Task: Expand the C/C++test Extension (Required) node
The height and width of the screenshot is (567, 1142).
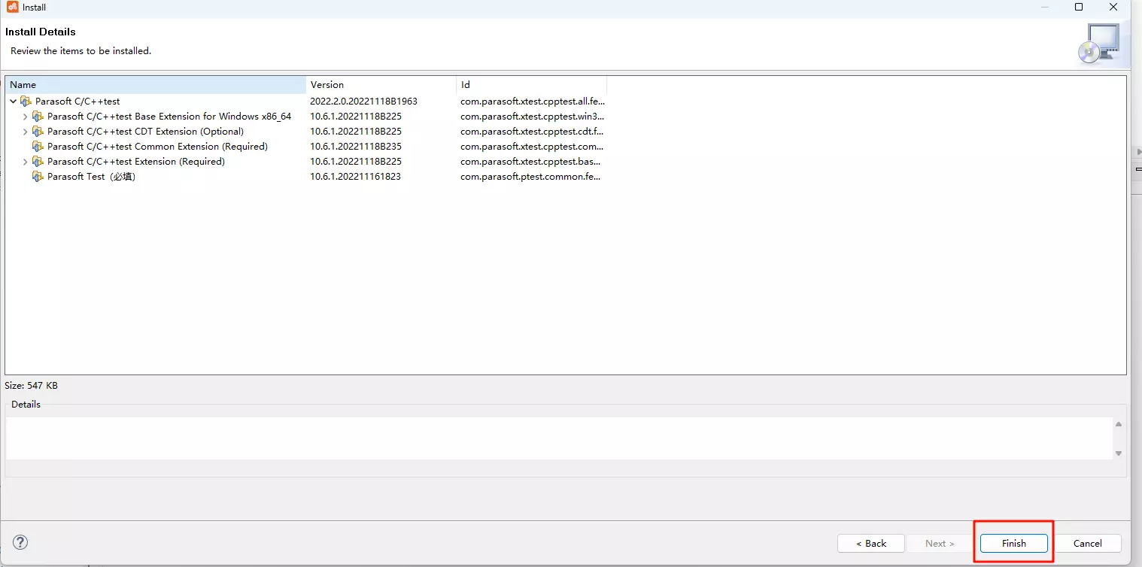Action: click(x=25, y=162)
